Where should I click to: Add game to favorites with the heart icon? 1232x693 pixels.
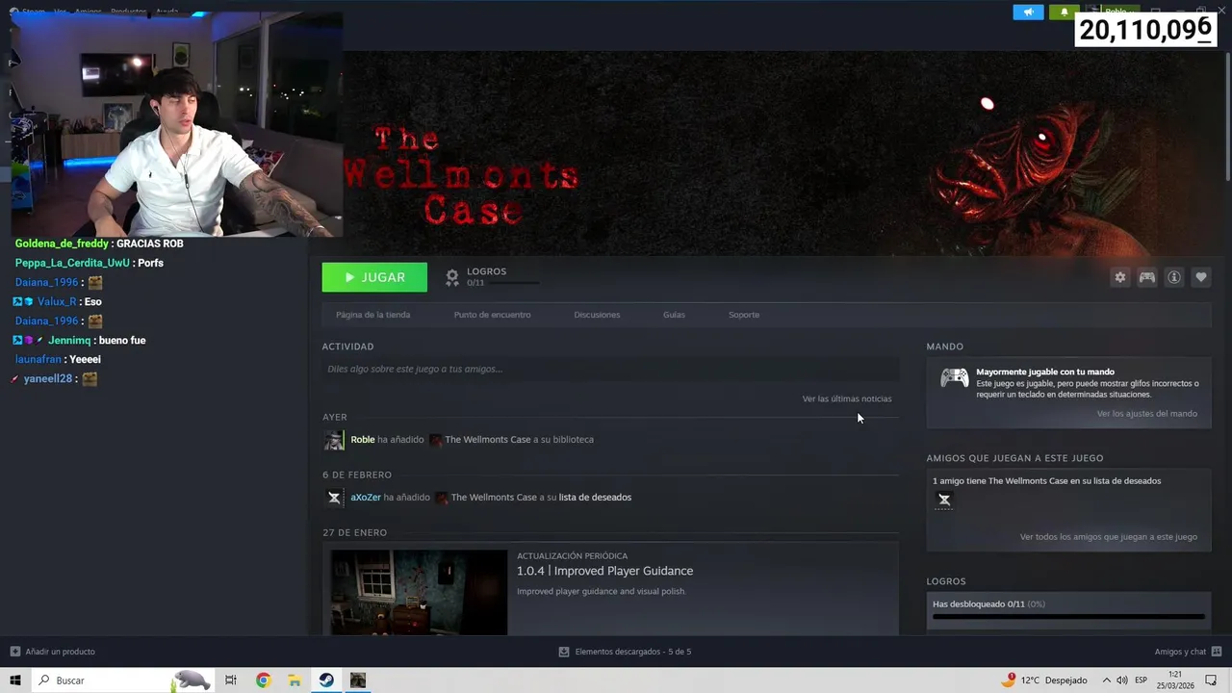[1201, 277]
